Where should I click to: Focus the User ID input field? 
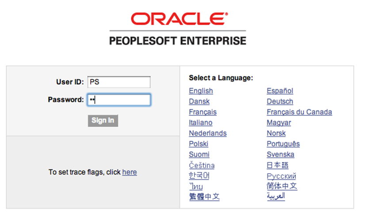click(119, 82)
